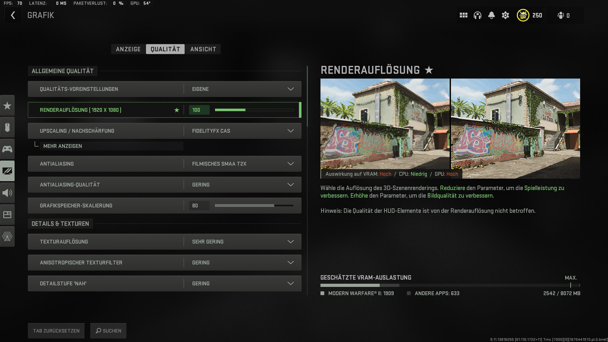Expand Mehr anzeigen under Upscaling

pyautogui.click(x=63, y=146)
